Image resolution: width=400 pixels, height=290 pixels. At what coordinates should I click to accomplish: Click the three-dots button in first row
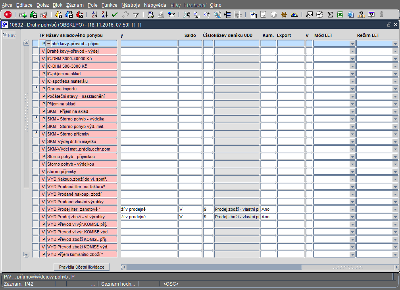(x=48, y=43)
